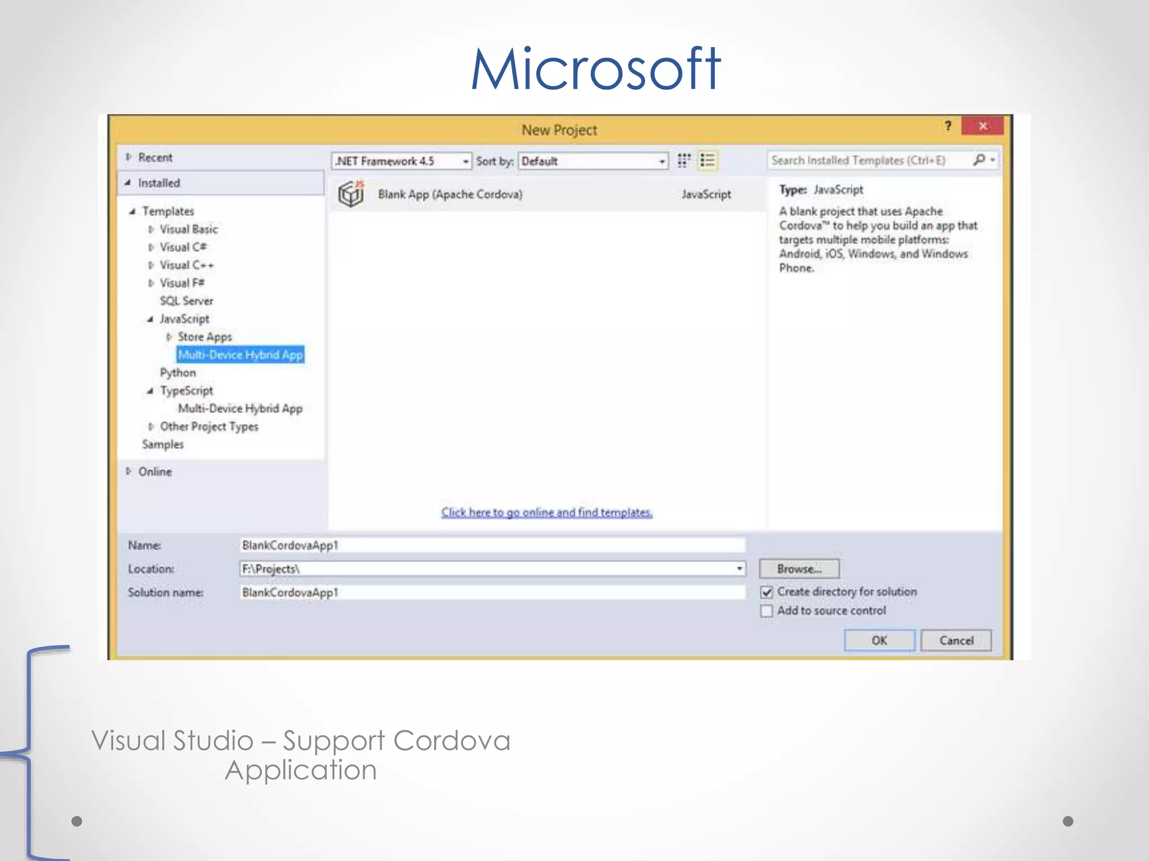Expand the Store Apps node

click(169, 337)
